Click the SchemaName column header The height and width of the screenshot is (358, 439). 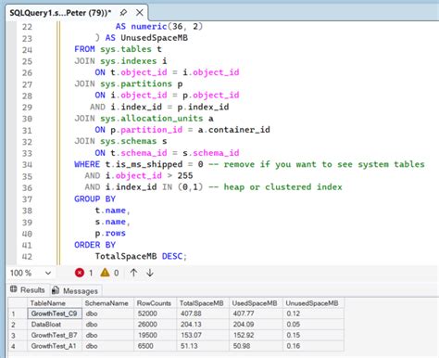(107, 303)
